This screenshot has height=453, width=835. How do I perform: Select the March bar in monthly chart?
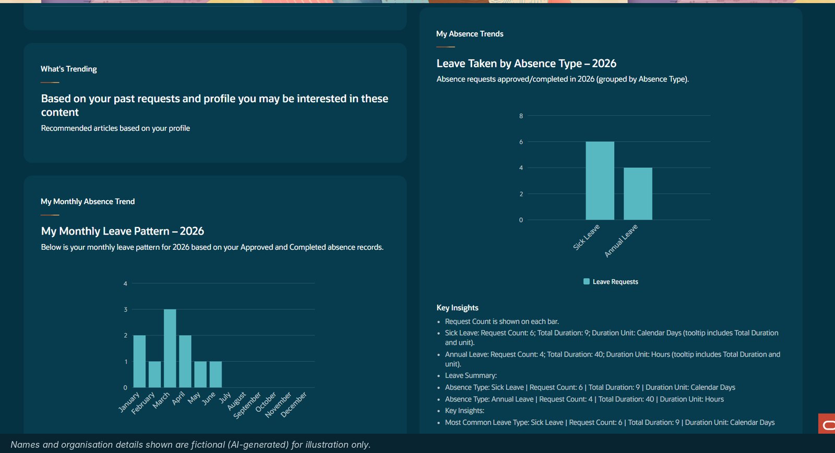point(170,348)
